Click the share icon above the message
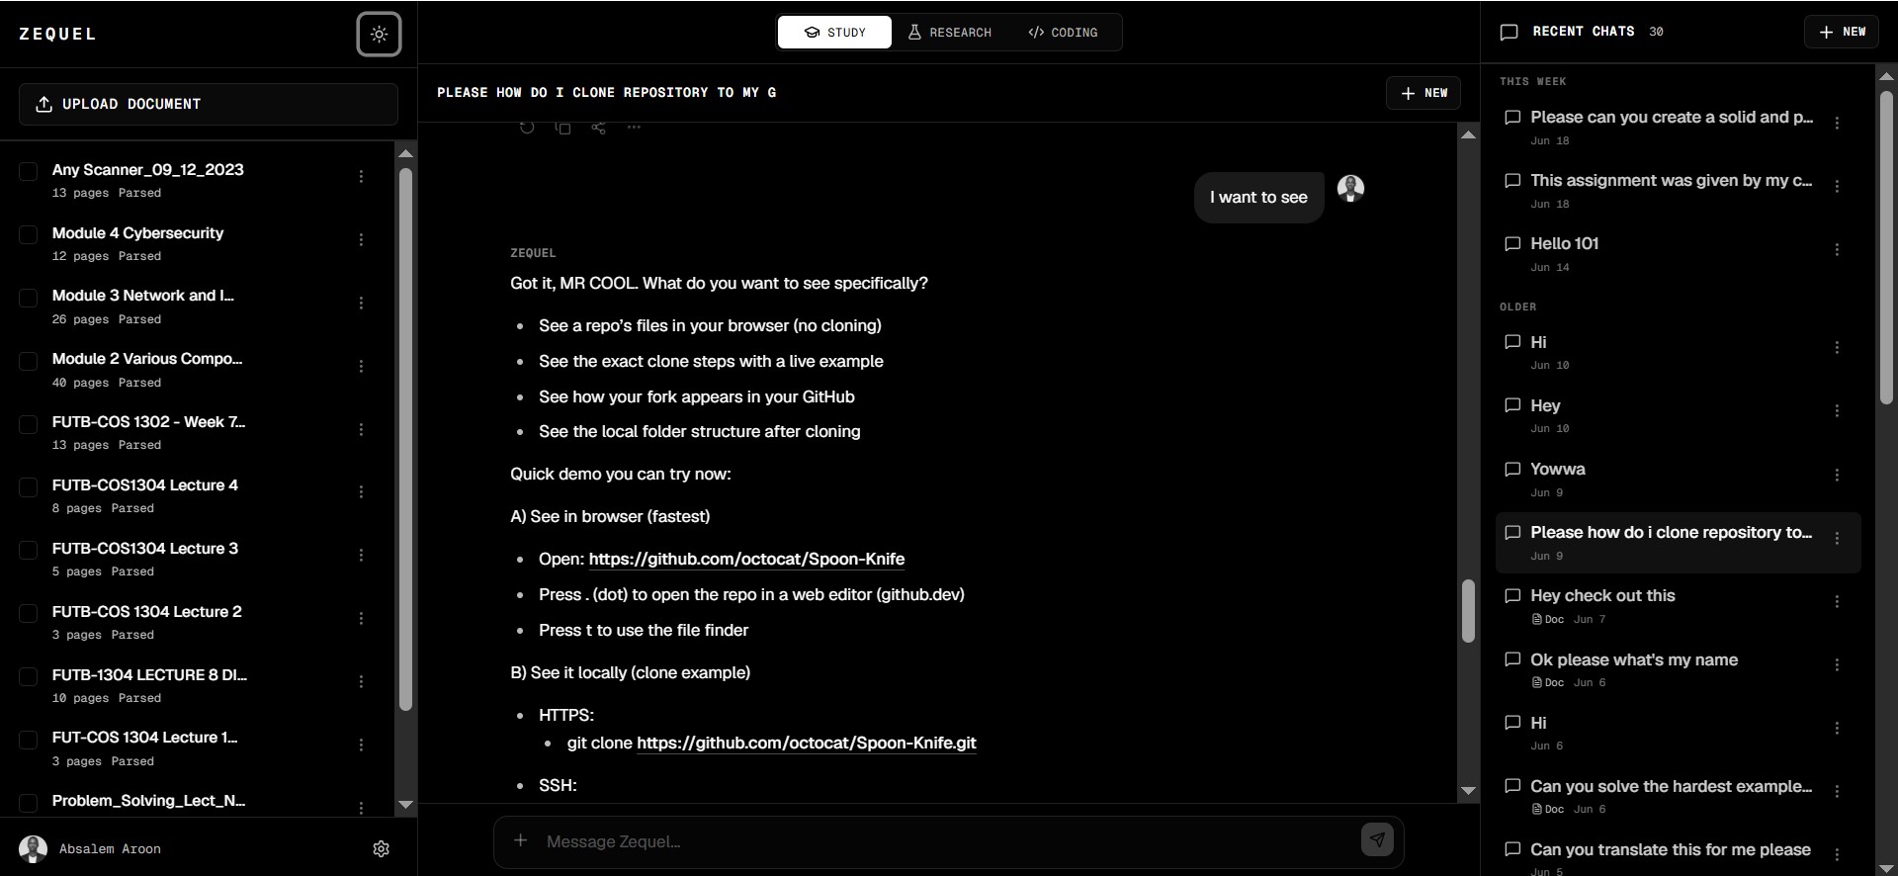Image resolution: width=1898 pixels, height=876 pixels. point(598,127)
